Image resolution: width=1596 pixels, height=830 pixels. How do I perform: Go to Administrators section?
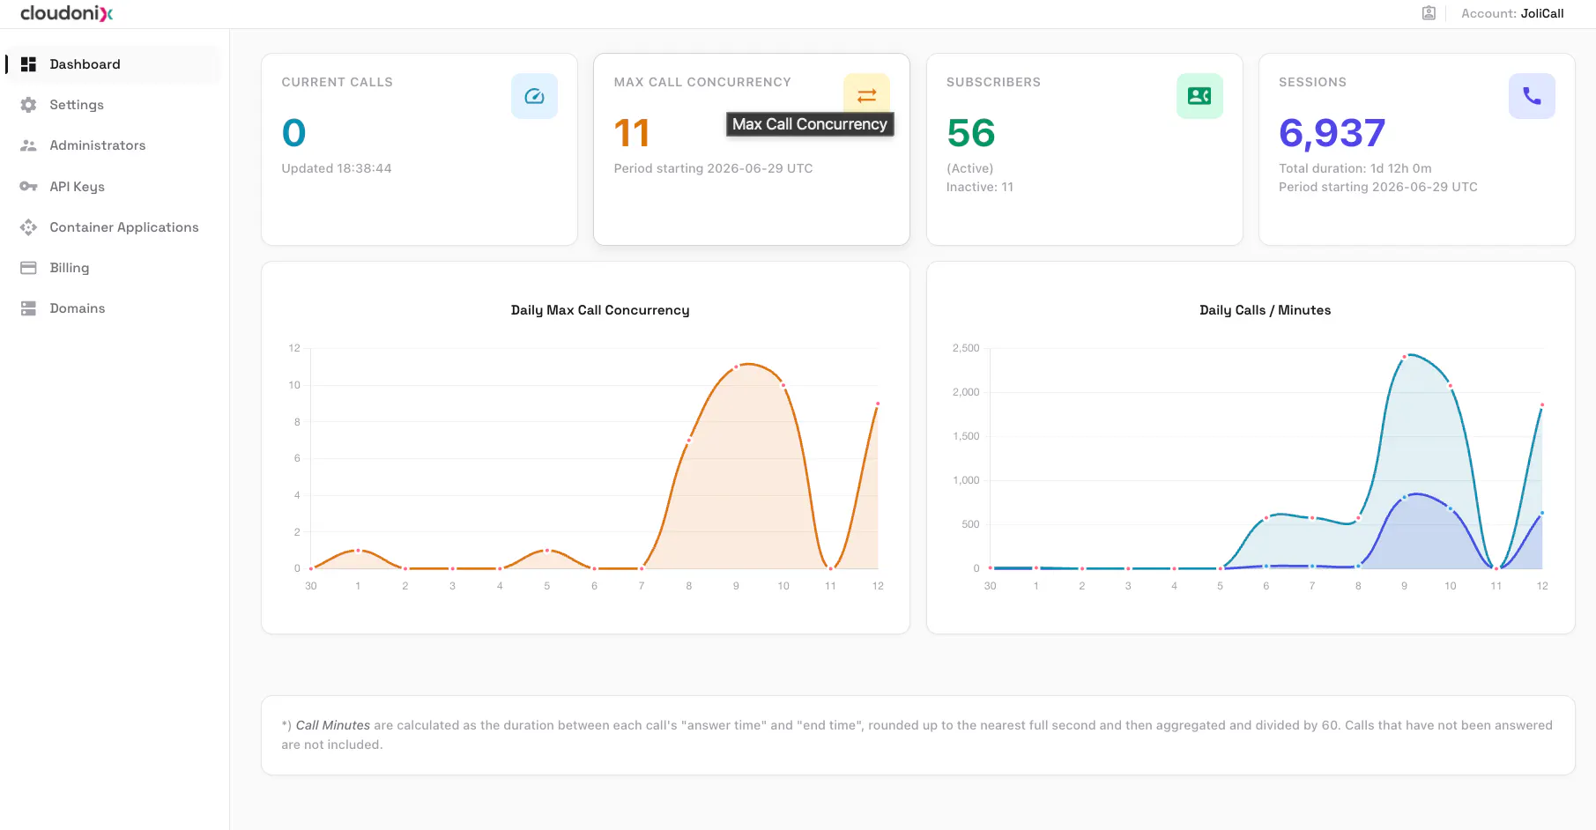pyautogui.click(x=114, y=145)
